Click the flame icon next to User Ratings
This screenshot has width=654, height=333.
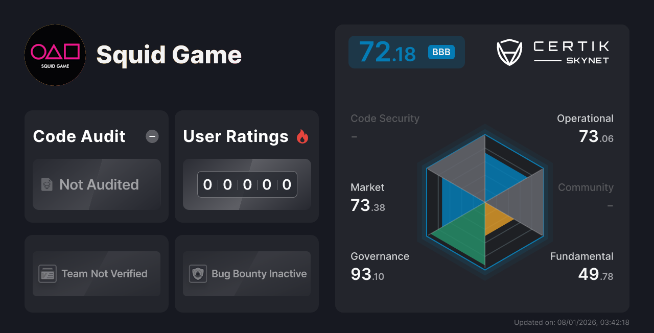[302, 136]
